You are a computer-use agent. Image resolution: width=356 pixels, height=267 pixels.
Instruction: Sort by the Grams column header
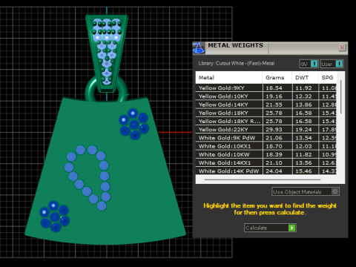(277, 78)
